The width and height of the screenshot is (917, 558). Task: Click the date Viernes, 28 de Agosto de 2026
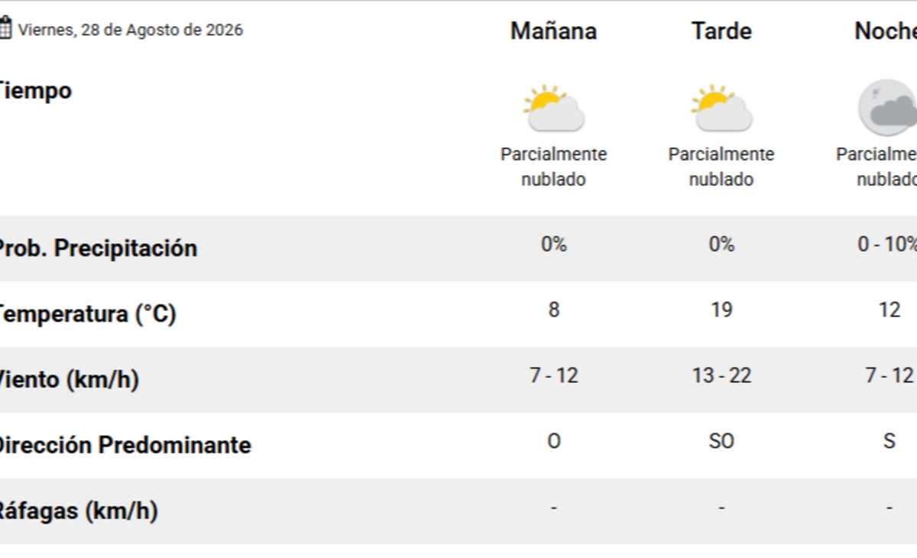(131, 30)
